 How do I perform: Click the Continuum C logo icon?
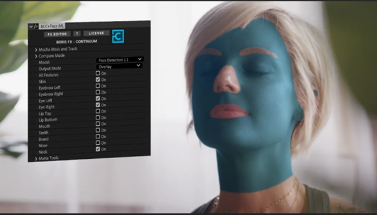[118, 37]
